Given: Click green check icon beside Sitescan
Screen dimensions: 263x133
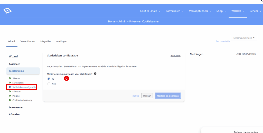Looking at the screenshot, I should click(x=10, y=78).
